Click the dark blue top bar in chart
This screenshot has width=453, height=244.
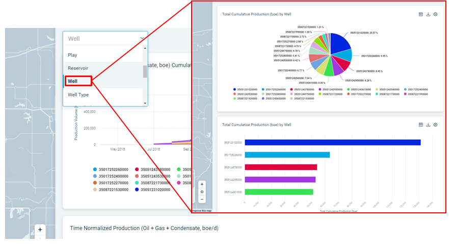332,142
